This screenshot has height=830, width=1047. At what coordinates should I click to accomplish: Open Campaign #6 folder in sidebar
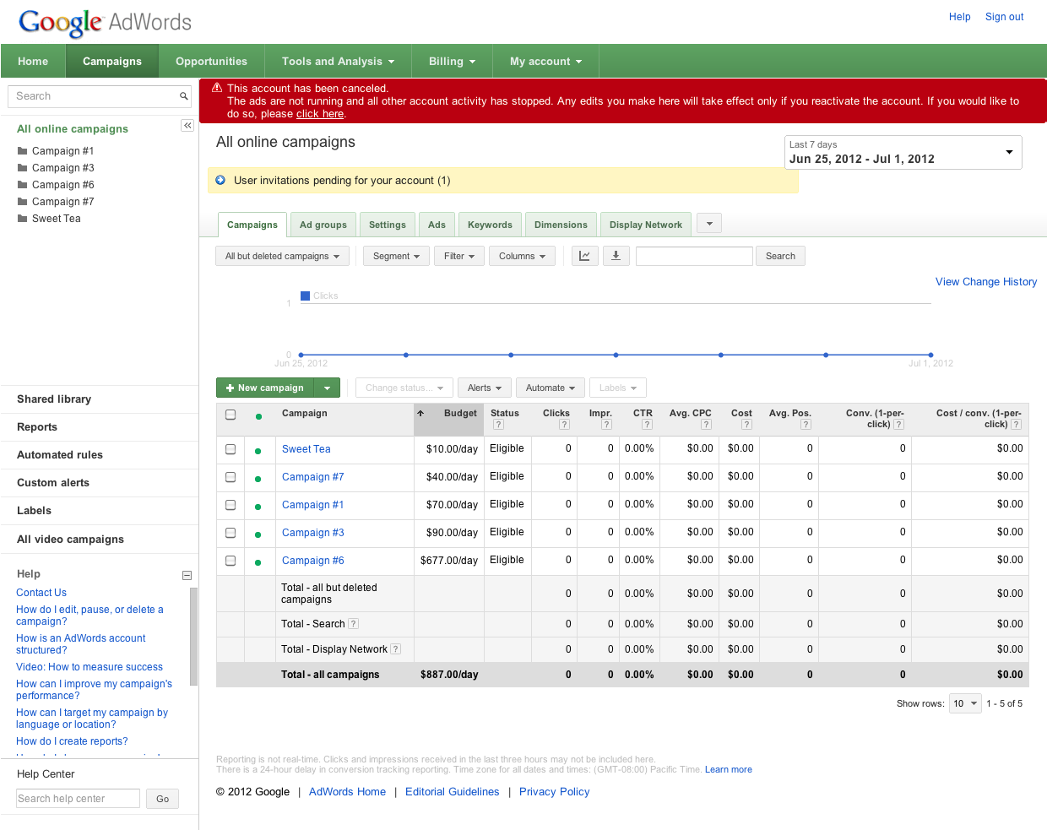click(56, 185)
